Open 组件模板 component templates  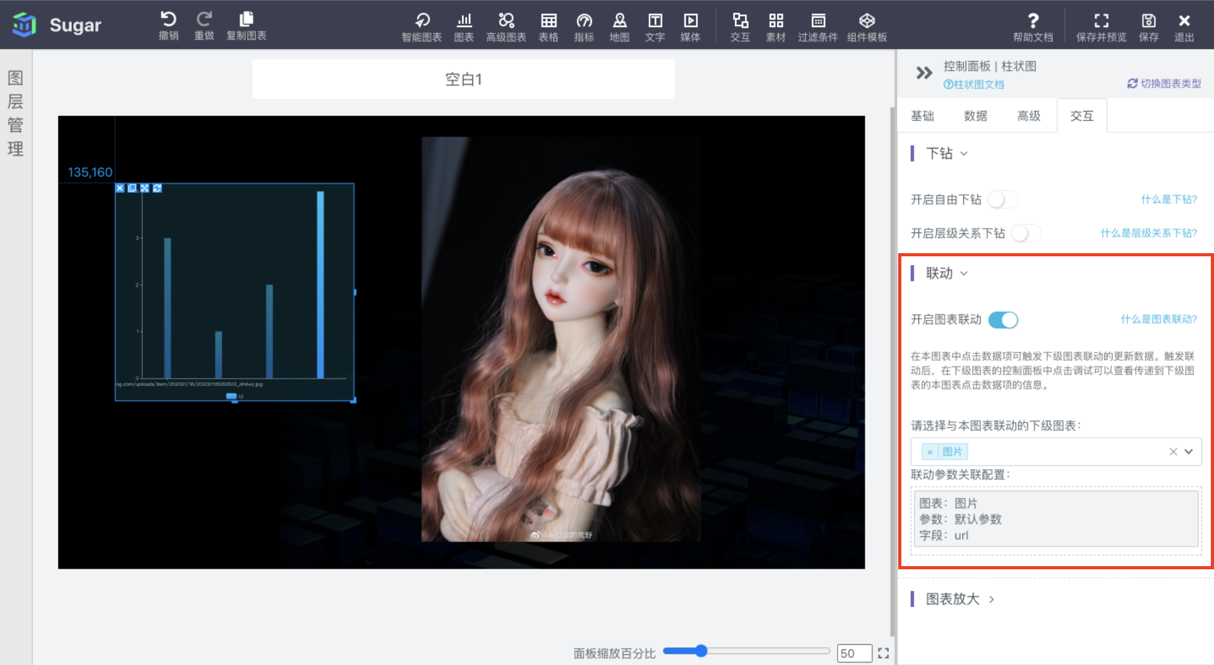click(x=867, y=28)
